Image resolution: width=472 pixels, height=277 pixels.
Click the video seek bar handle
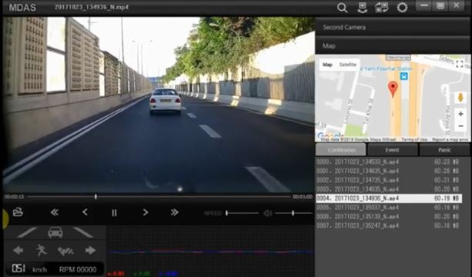coord(95,197)
